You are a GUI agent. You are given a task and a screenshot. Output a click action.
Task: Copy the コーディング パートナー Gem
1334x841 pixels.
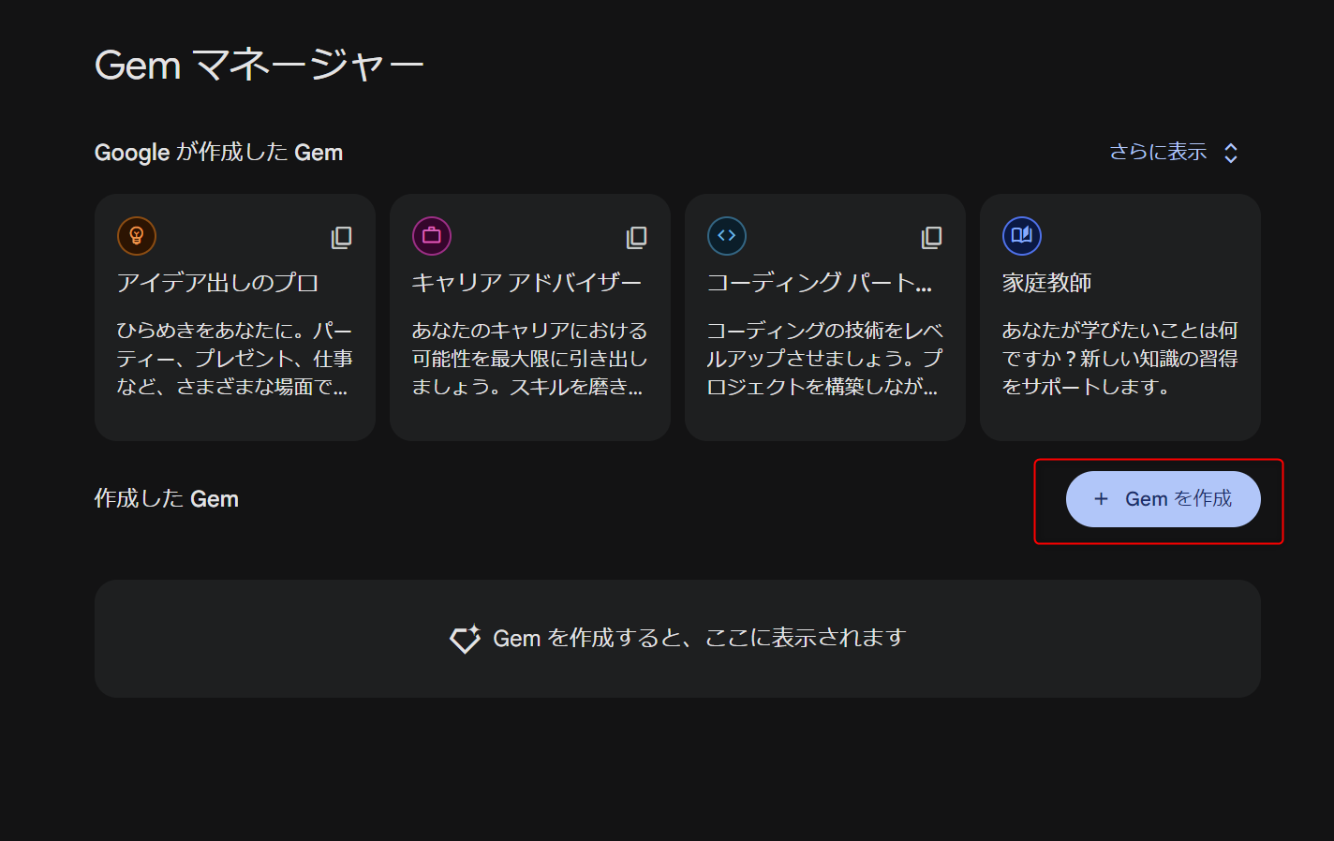(932, 238)
